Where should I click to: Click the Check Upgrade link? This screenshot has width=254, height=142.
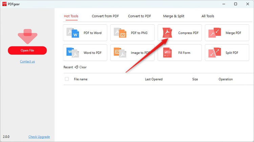tap(39, 137)
